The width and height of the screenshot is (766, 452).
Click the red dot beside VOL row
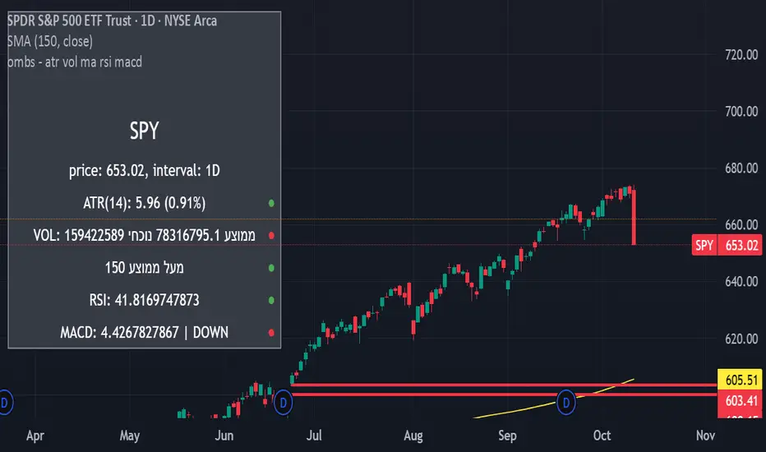tap(271, 235)
